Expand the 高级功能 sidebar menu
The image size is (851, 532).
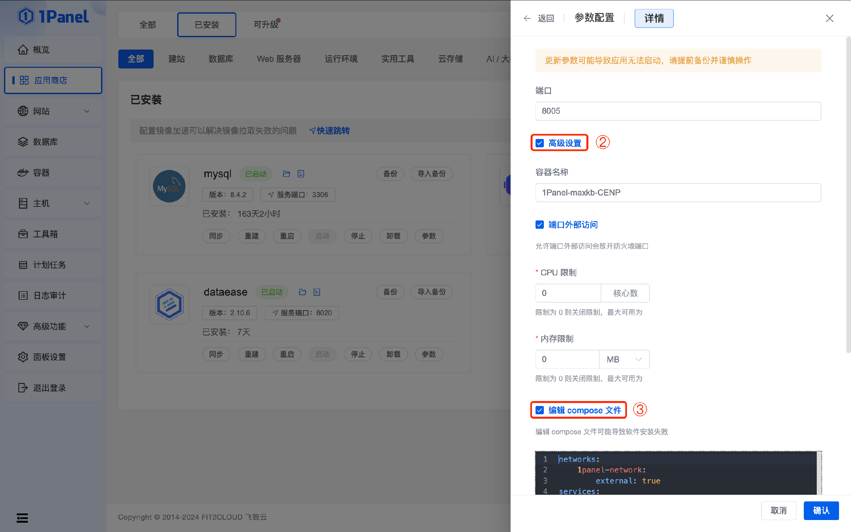(53, 326)
